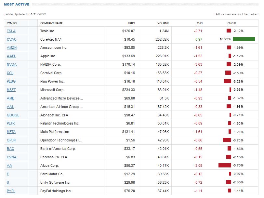Click the red Alcoa Corp. change bar
The image size is (264, 198).
(x=225, y=165)
